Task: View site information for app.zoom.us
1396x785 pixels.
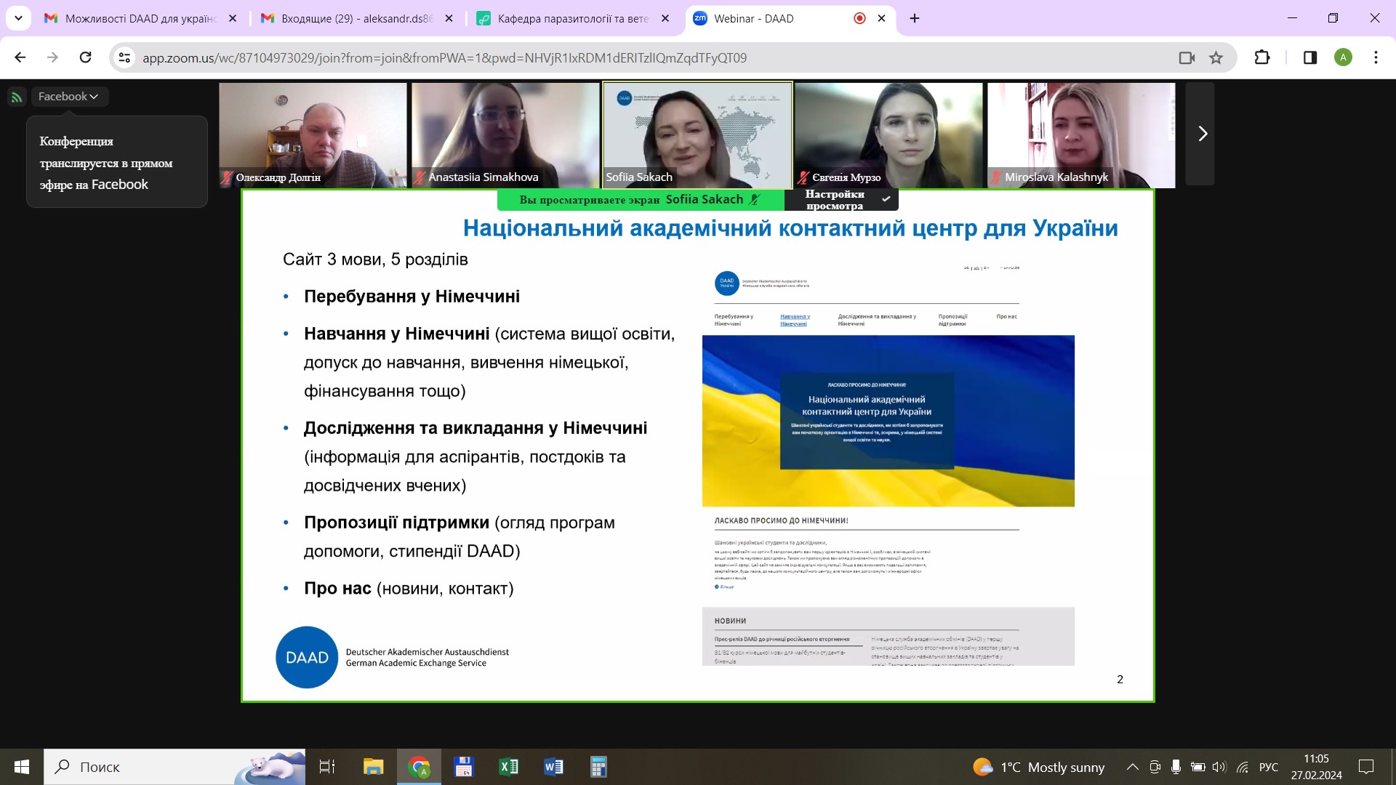Action: [124, 57]
